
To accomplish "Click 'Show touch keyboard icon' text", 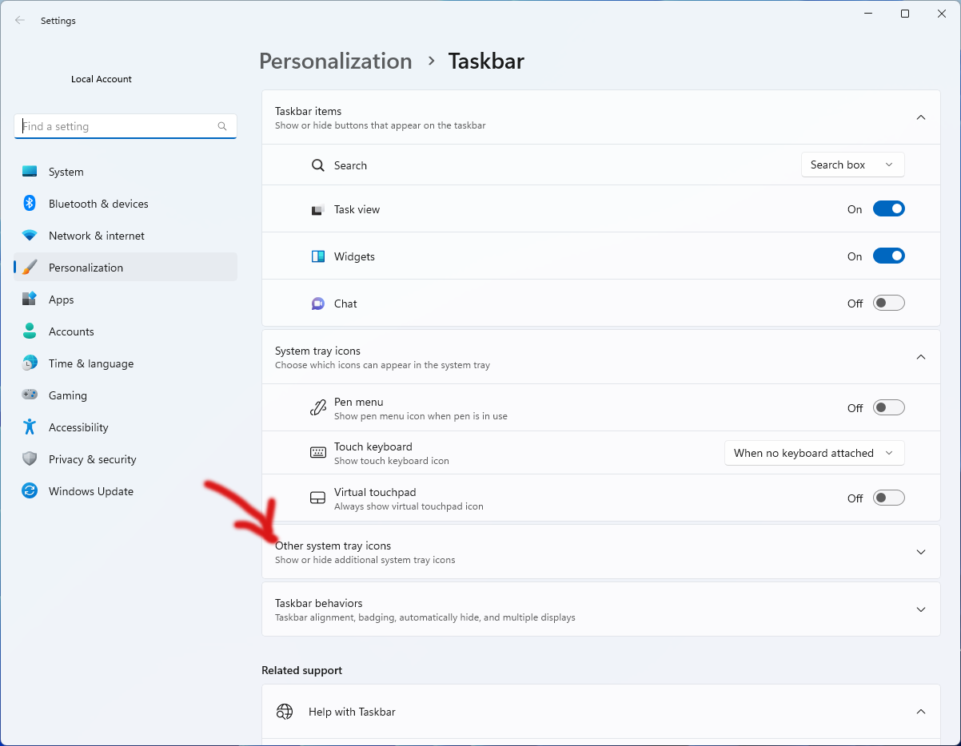I will coord(392,461).
